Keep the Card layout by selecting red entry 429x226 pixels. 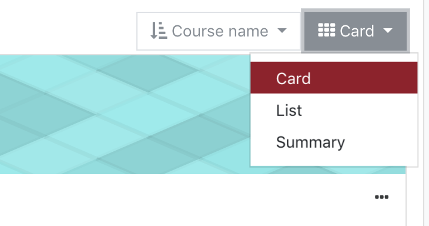point(334,78)
